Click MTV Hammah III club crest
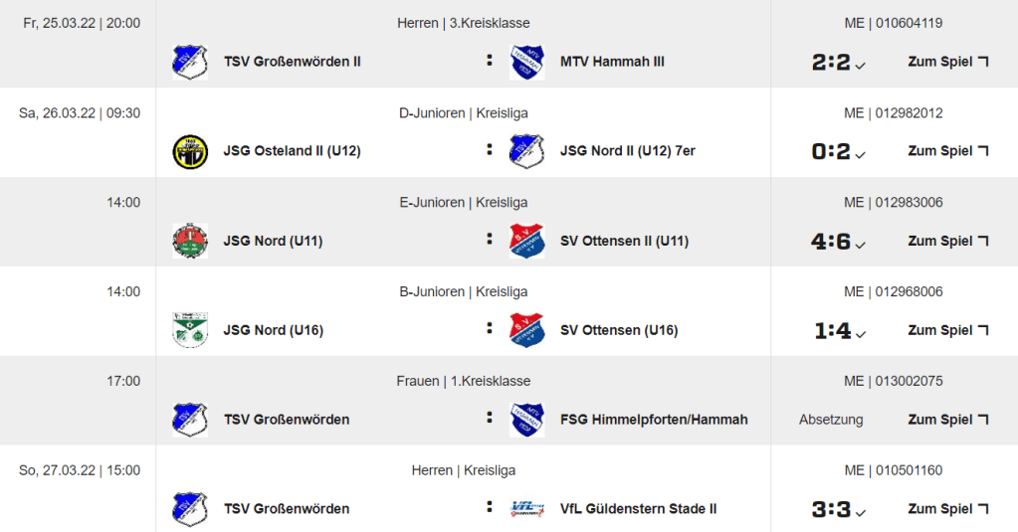1018x532 pixels. click(526, 62)
